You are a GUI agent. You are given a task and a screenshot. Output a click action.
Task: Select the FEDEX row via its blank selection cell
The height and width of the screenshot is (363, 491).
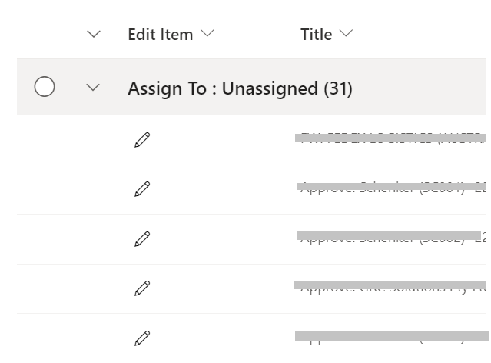coord(45,140)
